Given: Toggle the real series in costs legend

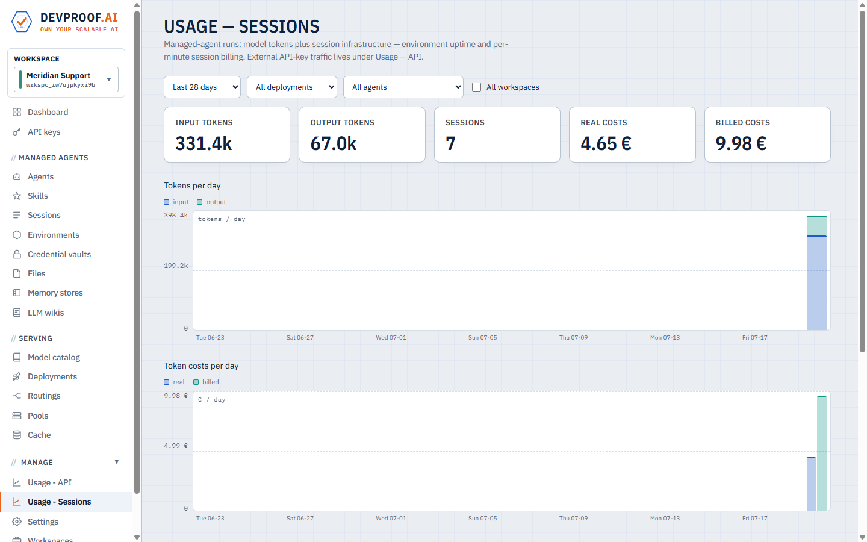Looking at the screenshot, I should [x=175, y=382].
